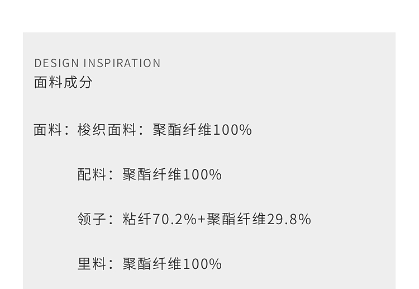This screenshot has width=419, height=289.
Task: Click the "70.2%" figure
Action: (x=174, y=219)
